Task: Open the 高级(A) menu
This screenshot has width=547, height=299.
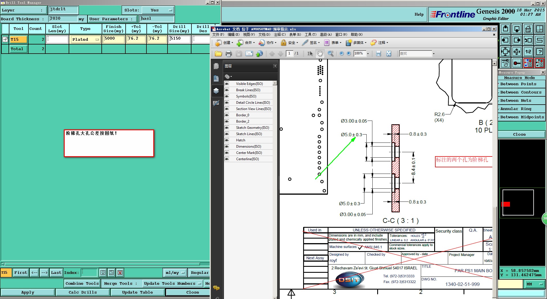Action: (x=325, y=34)
